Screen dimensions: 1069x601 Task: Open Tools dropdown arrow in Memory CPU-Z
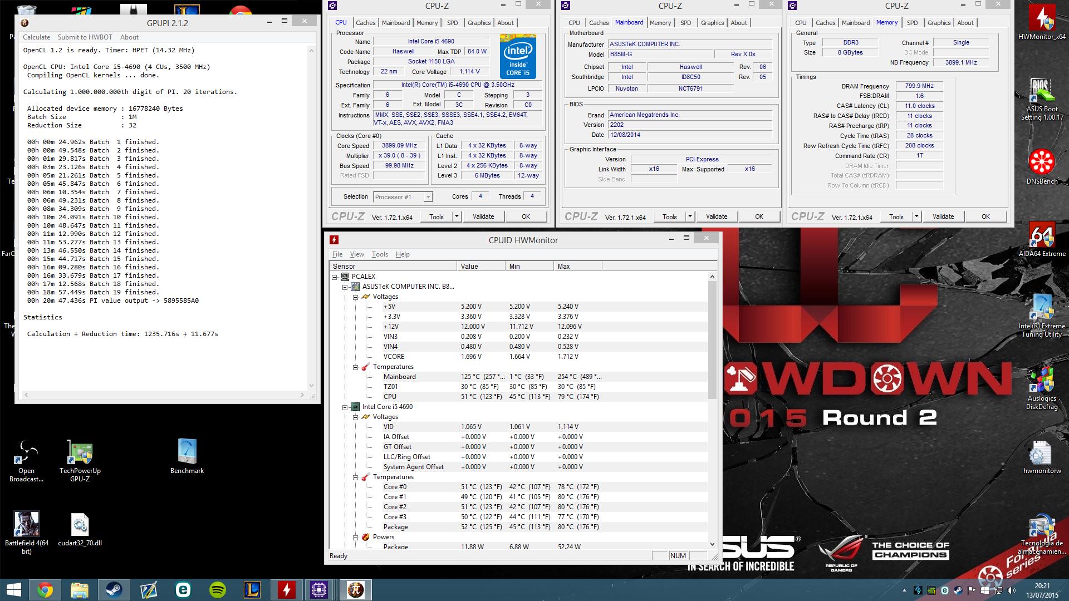click(x=916, y=216)
